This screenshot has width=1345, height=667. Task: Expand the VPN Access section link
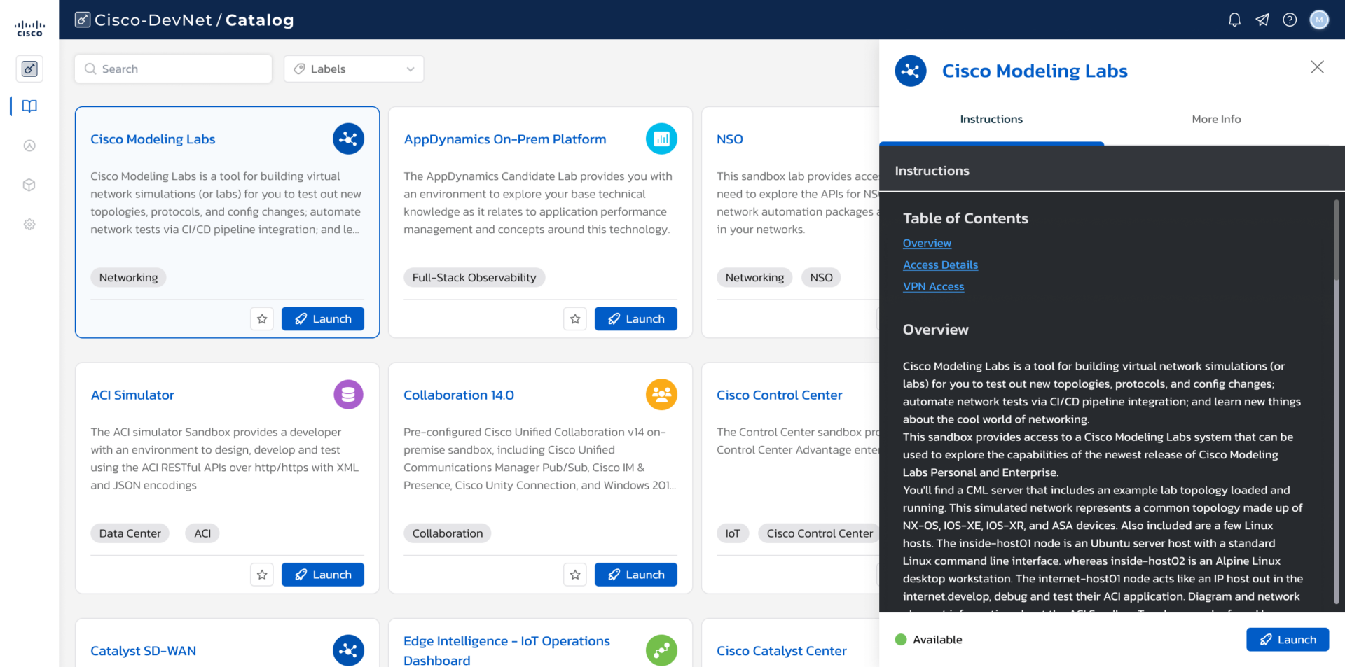(933, 286)
